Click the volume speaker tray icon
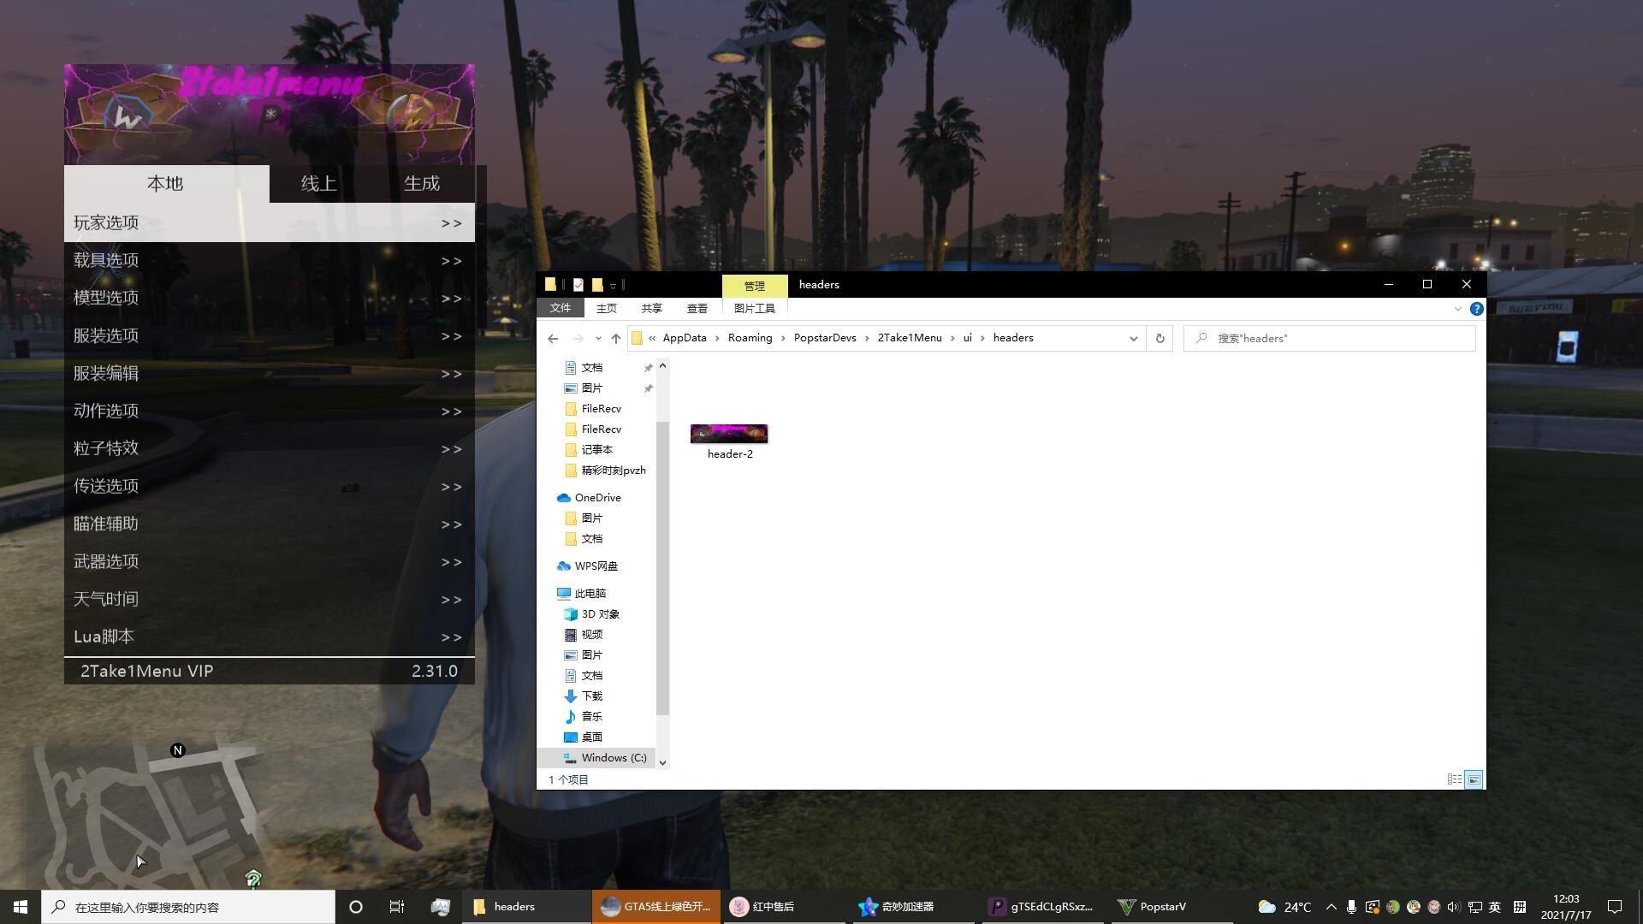The image size is (1643, 924). pyautogui.click(x=1454, y=907)
